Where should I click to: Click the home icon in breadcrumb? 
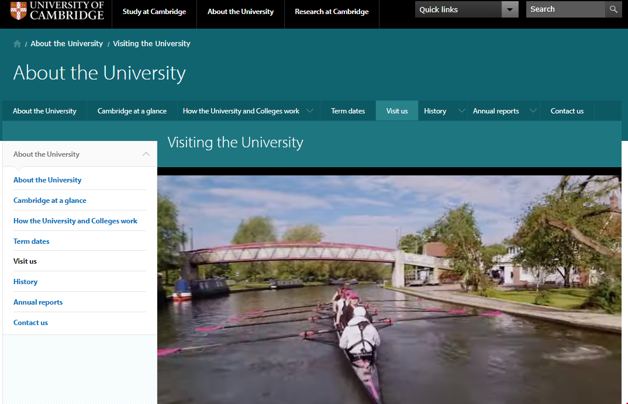click(18, 44)
